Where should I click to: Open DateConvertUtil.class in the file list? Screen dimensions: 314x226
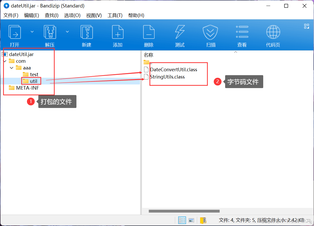pyautogui.click(x=174, y=69)
